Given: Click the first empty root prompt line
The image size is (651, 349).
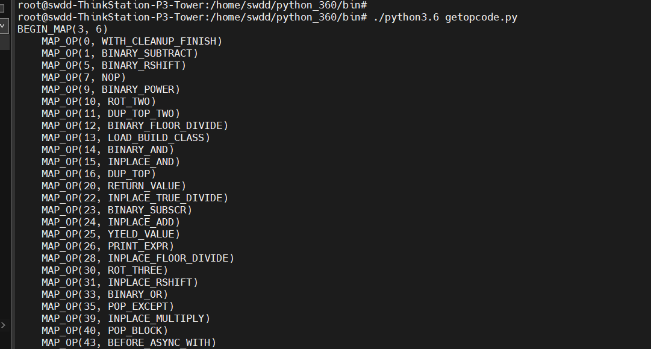Looking at the screenshot, I should click(192, 5).
